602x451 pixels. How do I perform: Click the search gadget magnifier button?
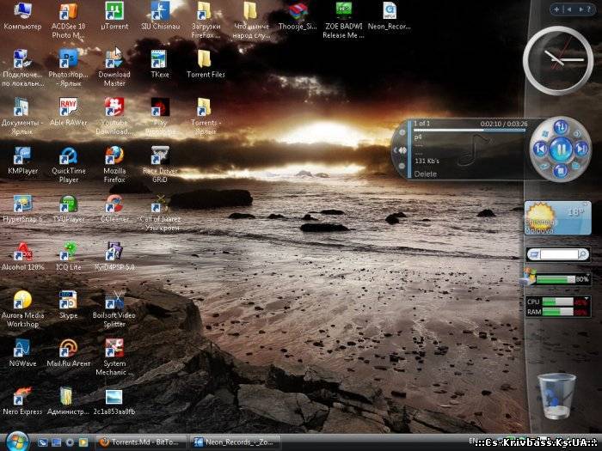[583, 254]
